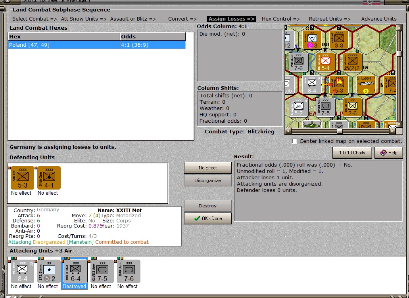Viewport: 409px width, 298px height.
Task: Click 4th Siberian 5-4 counter on map
Action: pos(325,63)
